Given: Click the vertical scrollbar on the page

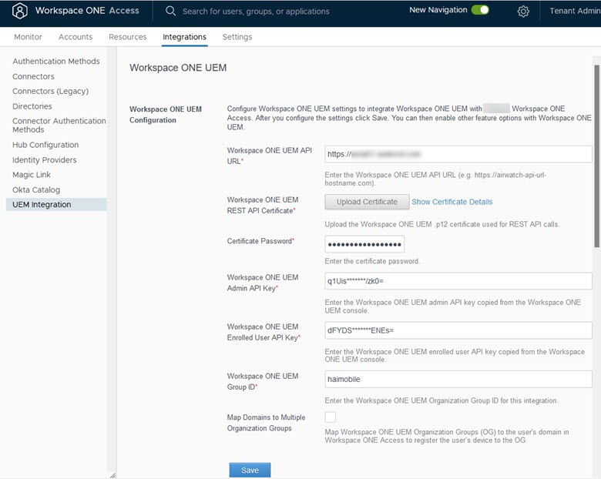Looking at the screenshot, I should click(x=597, y=156).
